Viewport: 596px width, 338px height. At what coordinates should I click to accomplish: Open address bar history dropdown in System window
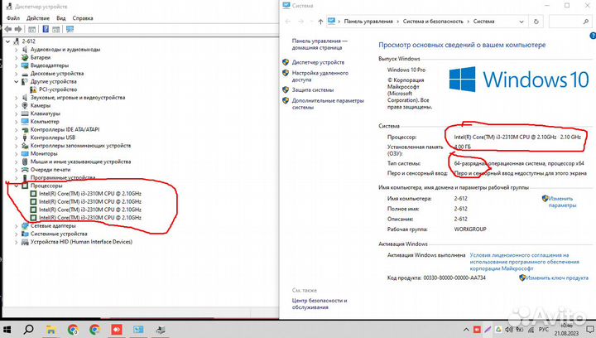pyautogui.click(x=521, y=22)
